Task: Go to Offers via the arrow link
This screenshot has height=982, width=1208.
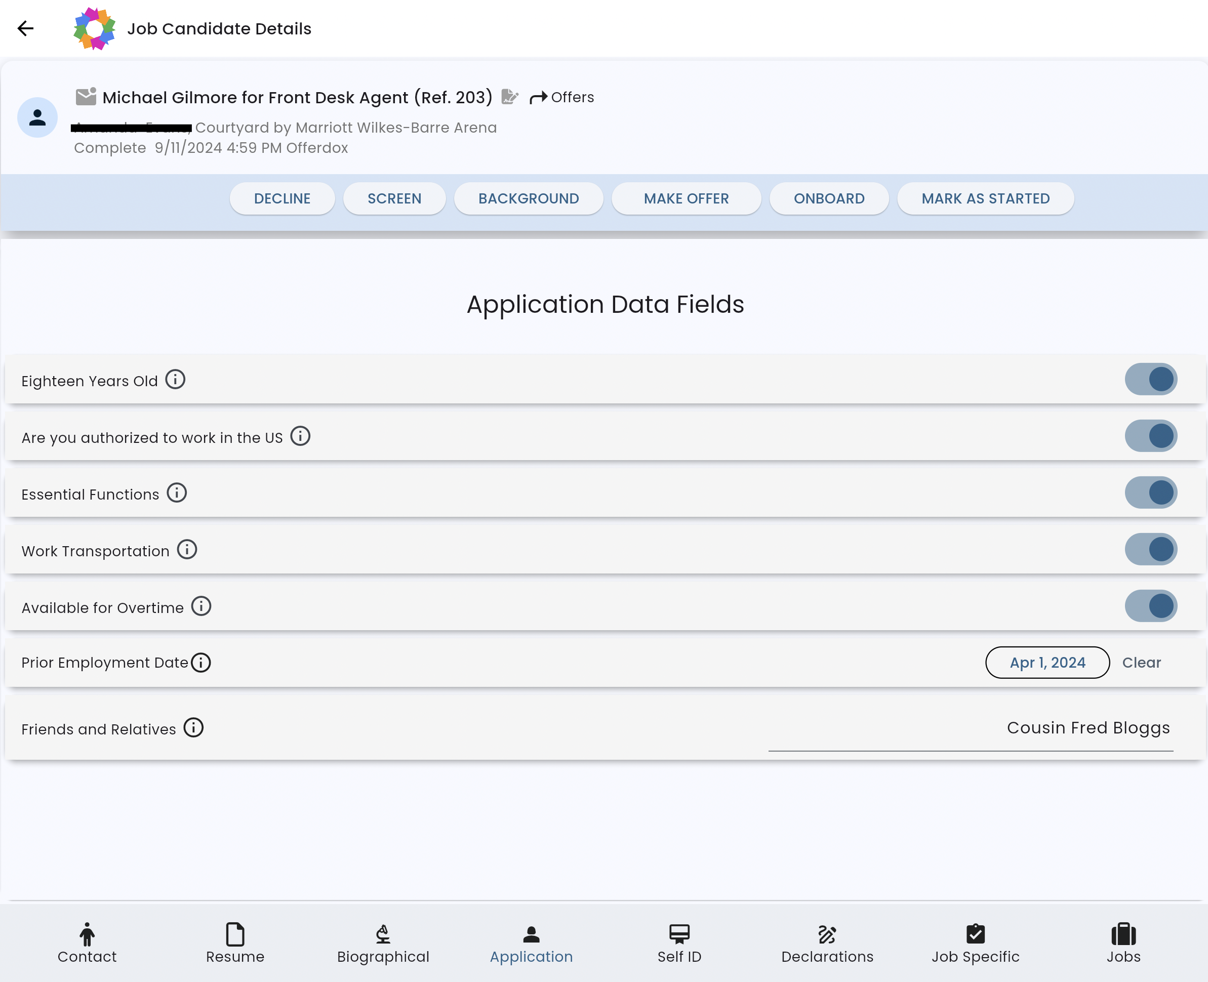Action: pyautogui.click(x=561, y=97)
